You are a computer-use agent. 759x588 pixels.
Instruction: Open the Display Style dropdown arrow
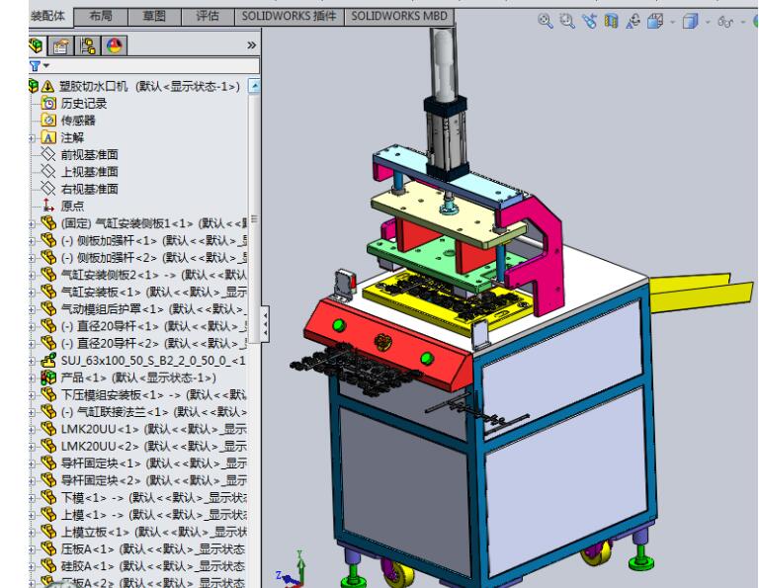(x=708, y=22)
